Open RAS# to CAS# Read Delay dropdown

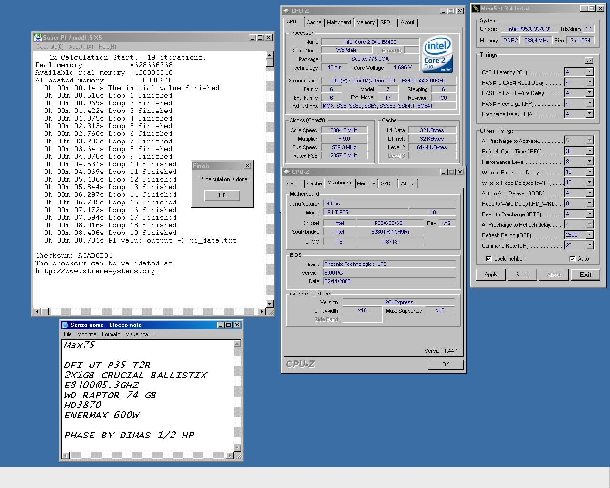click(x=590, y=82)
